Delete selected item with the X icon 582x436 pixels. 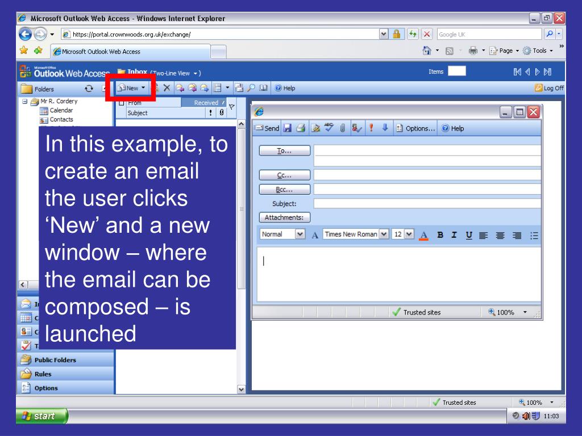tap(167, 88)
